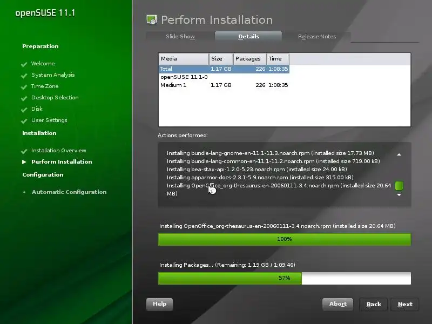The width and height of the screenshot is (432, 324).
Task: Sort by the Time column header
Action: 278,59
